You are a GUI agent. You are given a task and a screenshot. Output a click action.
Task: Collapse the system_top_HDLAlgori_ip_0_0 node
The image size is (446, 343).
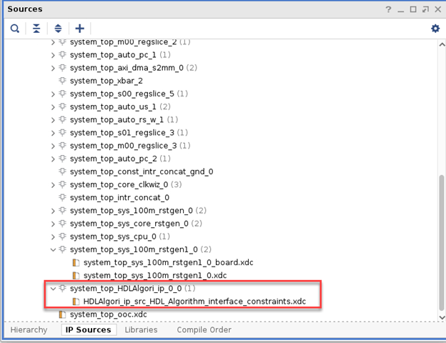coord(53,289)
